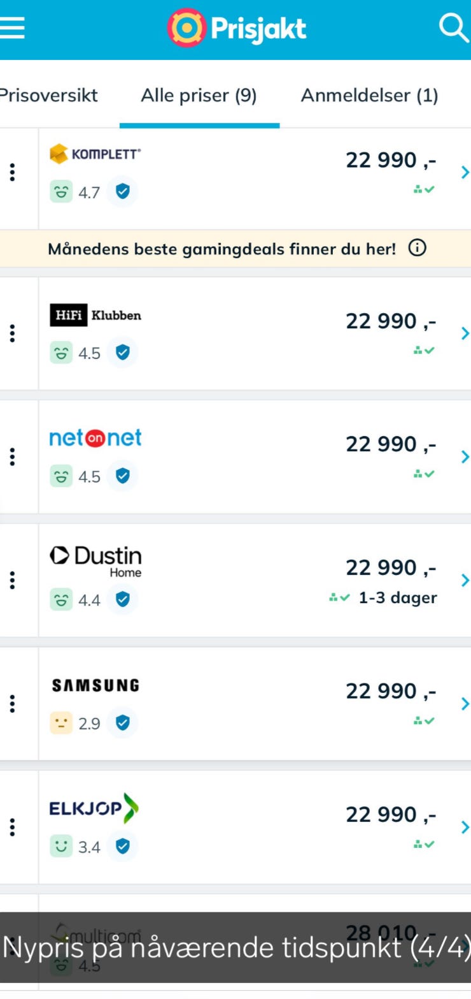Switch to the Prisoversikt tab
Viewport: 471px width, 999px height.
[48, 96]
